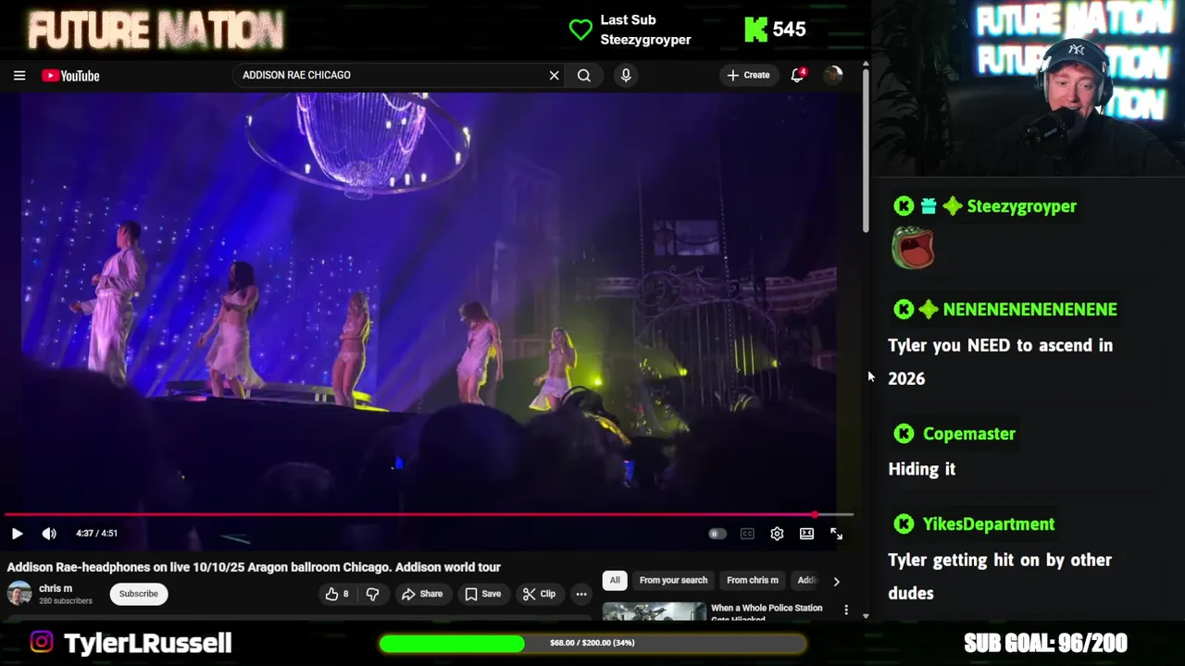Click the TylerLRussell handle text
Screen dimensions: 1185x666
click(x=147, y=643)
